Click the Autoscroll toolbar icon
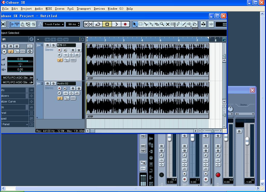Image resolution: width=266 pixels, height=192 pixels. pos(203,24)
